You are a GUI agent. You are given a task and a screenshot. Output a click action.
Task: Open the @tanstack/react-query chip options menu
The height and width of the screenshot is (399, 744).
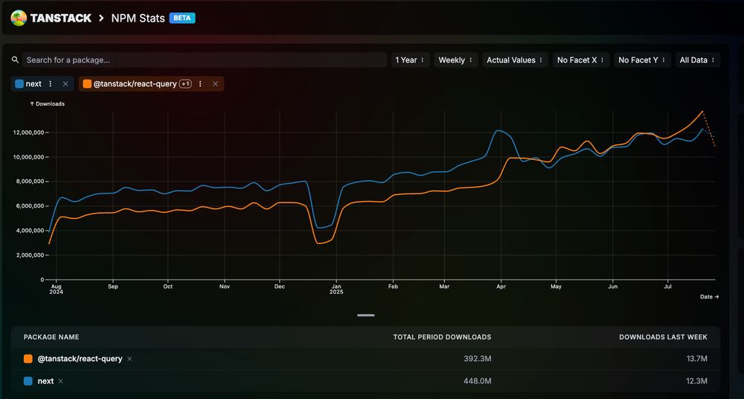(200, 84)
